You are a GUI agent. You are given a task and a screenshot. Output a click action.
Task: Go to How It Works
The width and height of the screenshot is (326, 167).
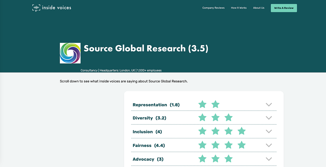[x=239, y=8]
